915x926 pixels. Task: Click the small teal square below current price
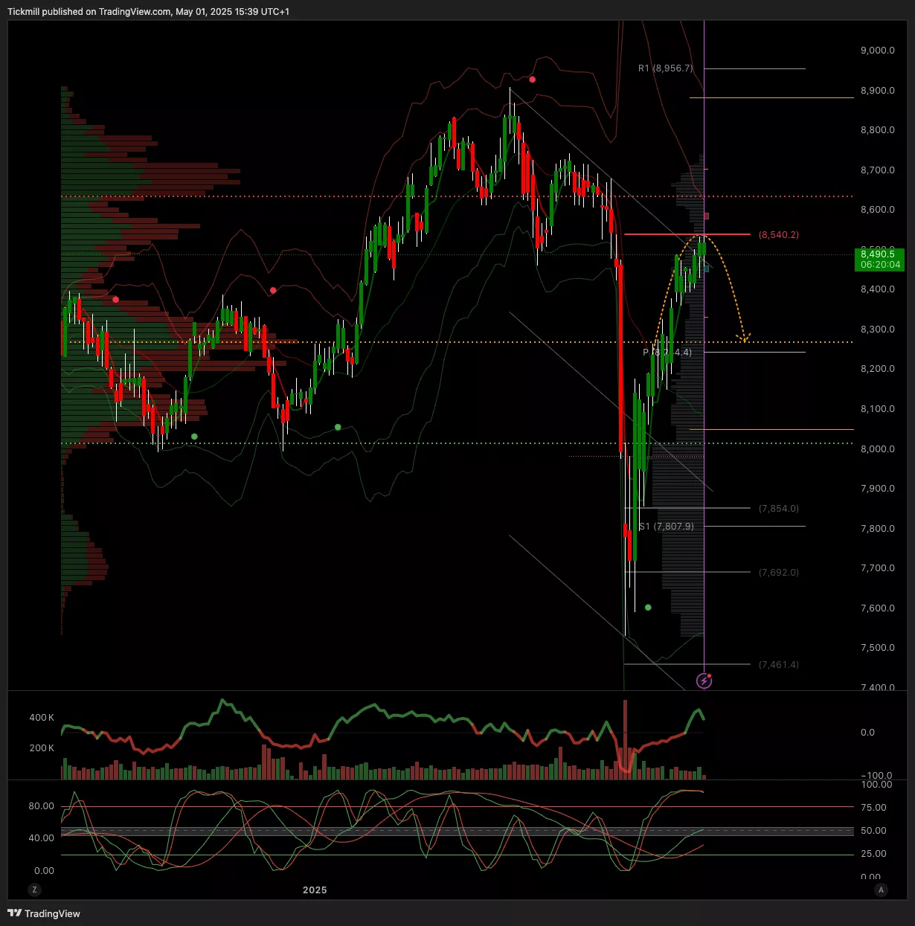pos(706,268)
